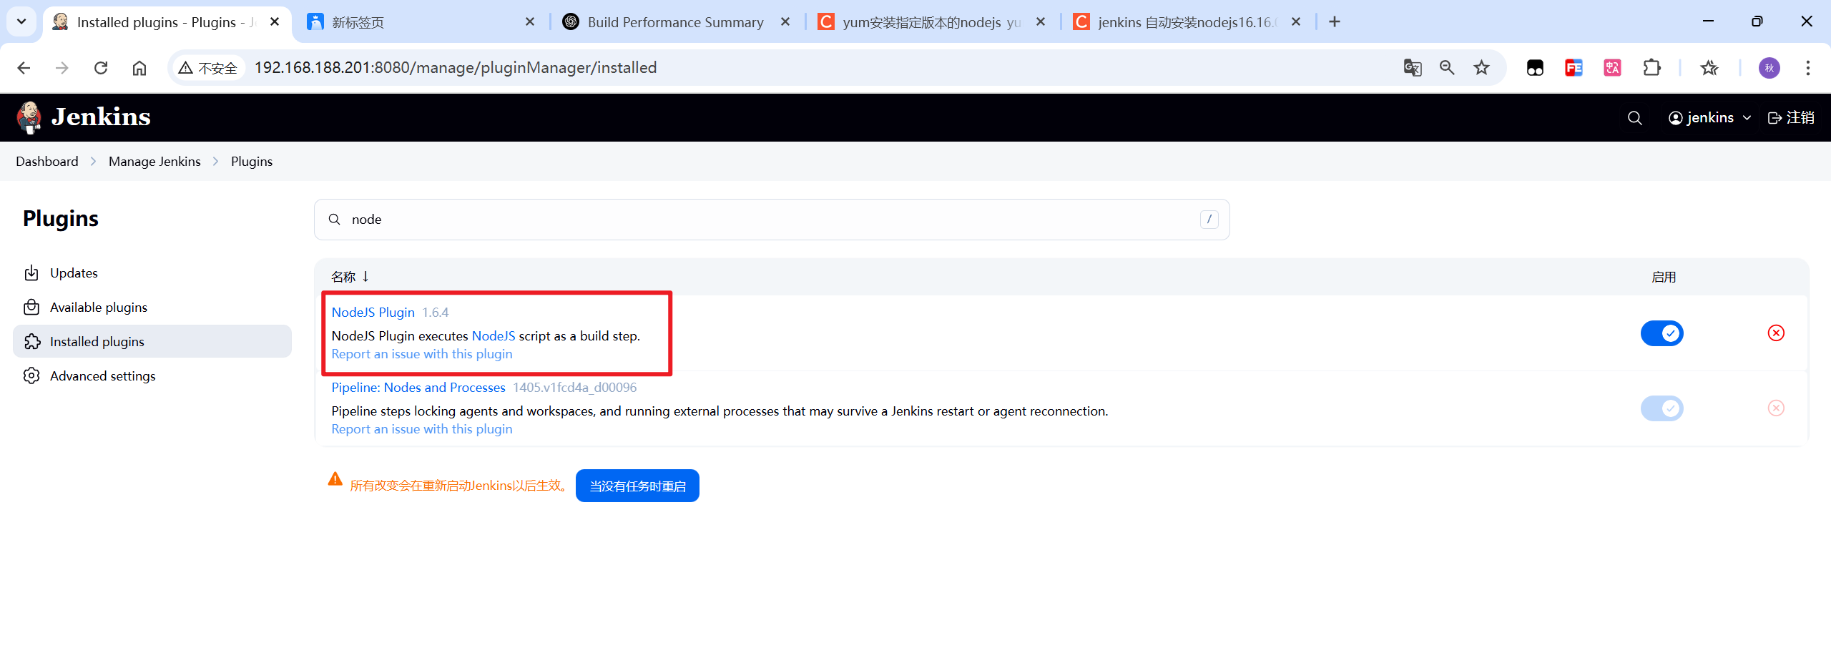The width and height of the screenshot is (1831, 653).
Task: Open a new browser tab
Action: click(1335, 22)
